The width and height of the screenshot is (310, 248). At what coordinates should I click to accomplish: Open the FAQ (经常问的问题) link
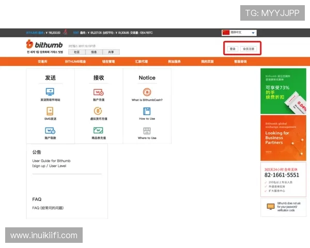[48, 208]
